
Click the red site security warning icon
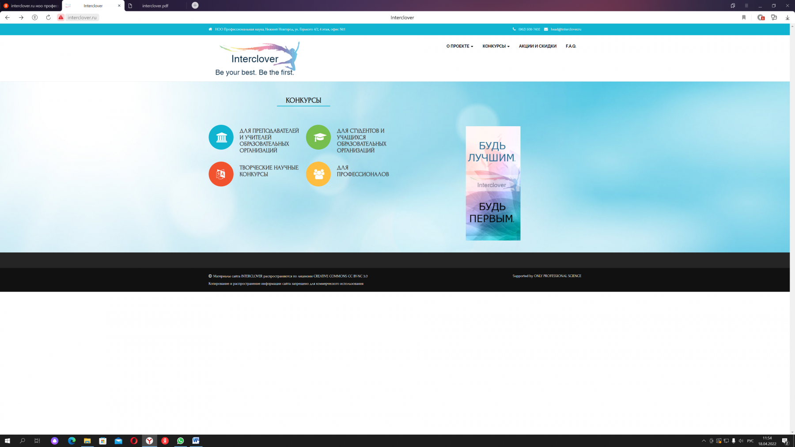pyautogui.click(x=61, y=18)
